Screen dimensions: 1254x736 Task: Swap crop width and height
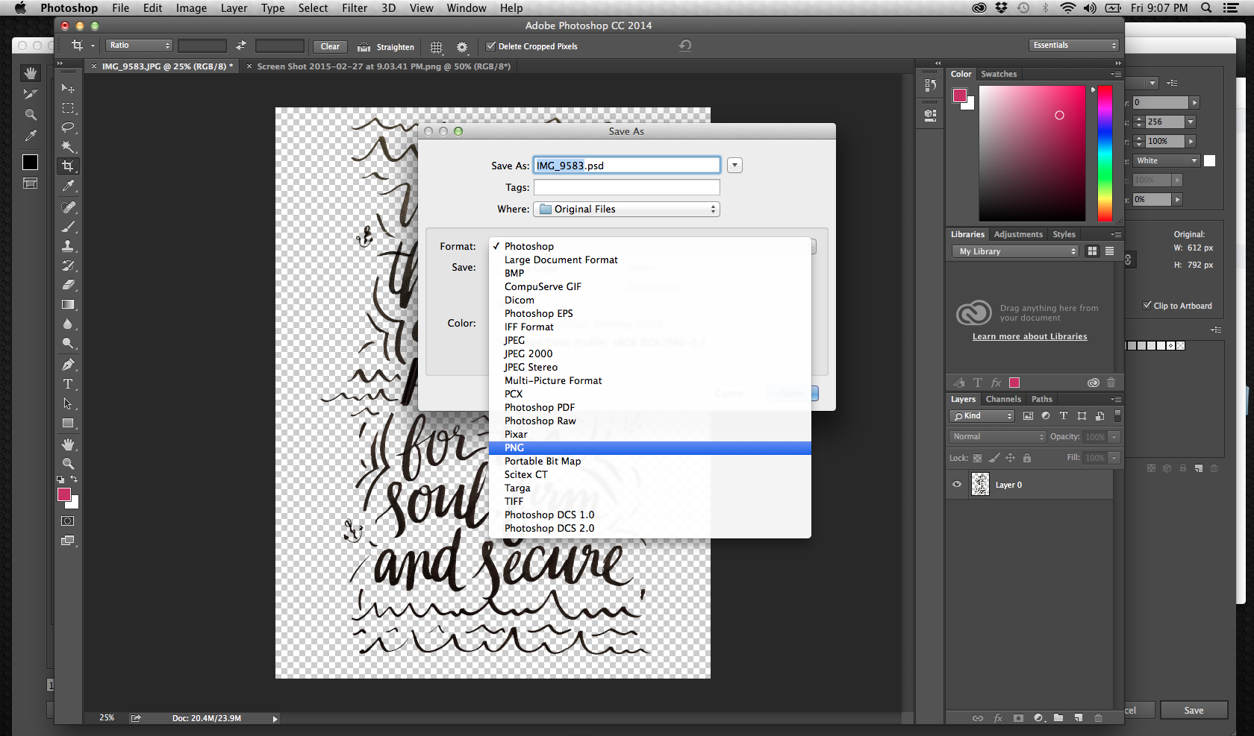pyautogui.click(x=240, y=46)
